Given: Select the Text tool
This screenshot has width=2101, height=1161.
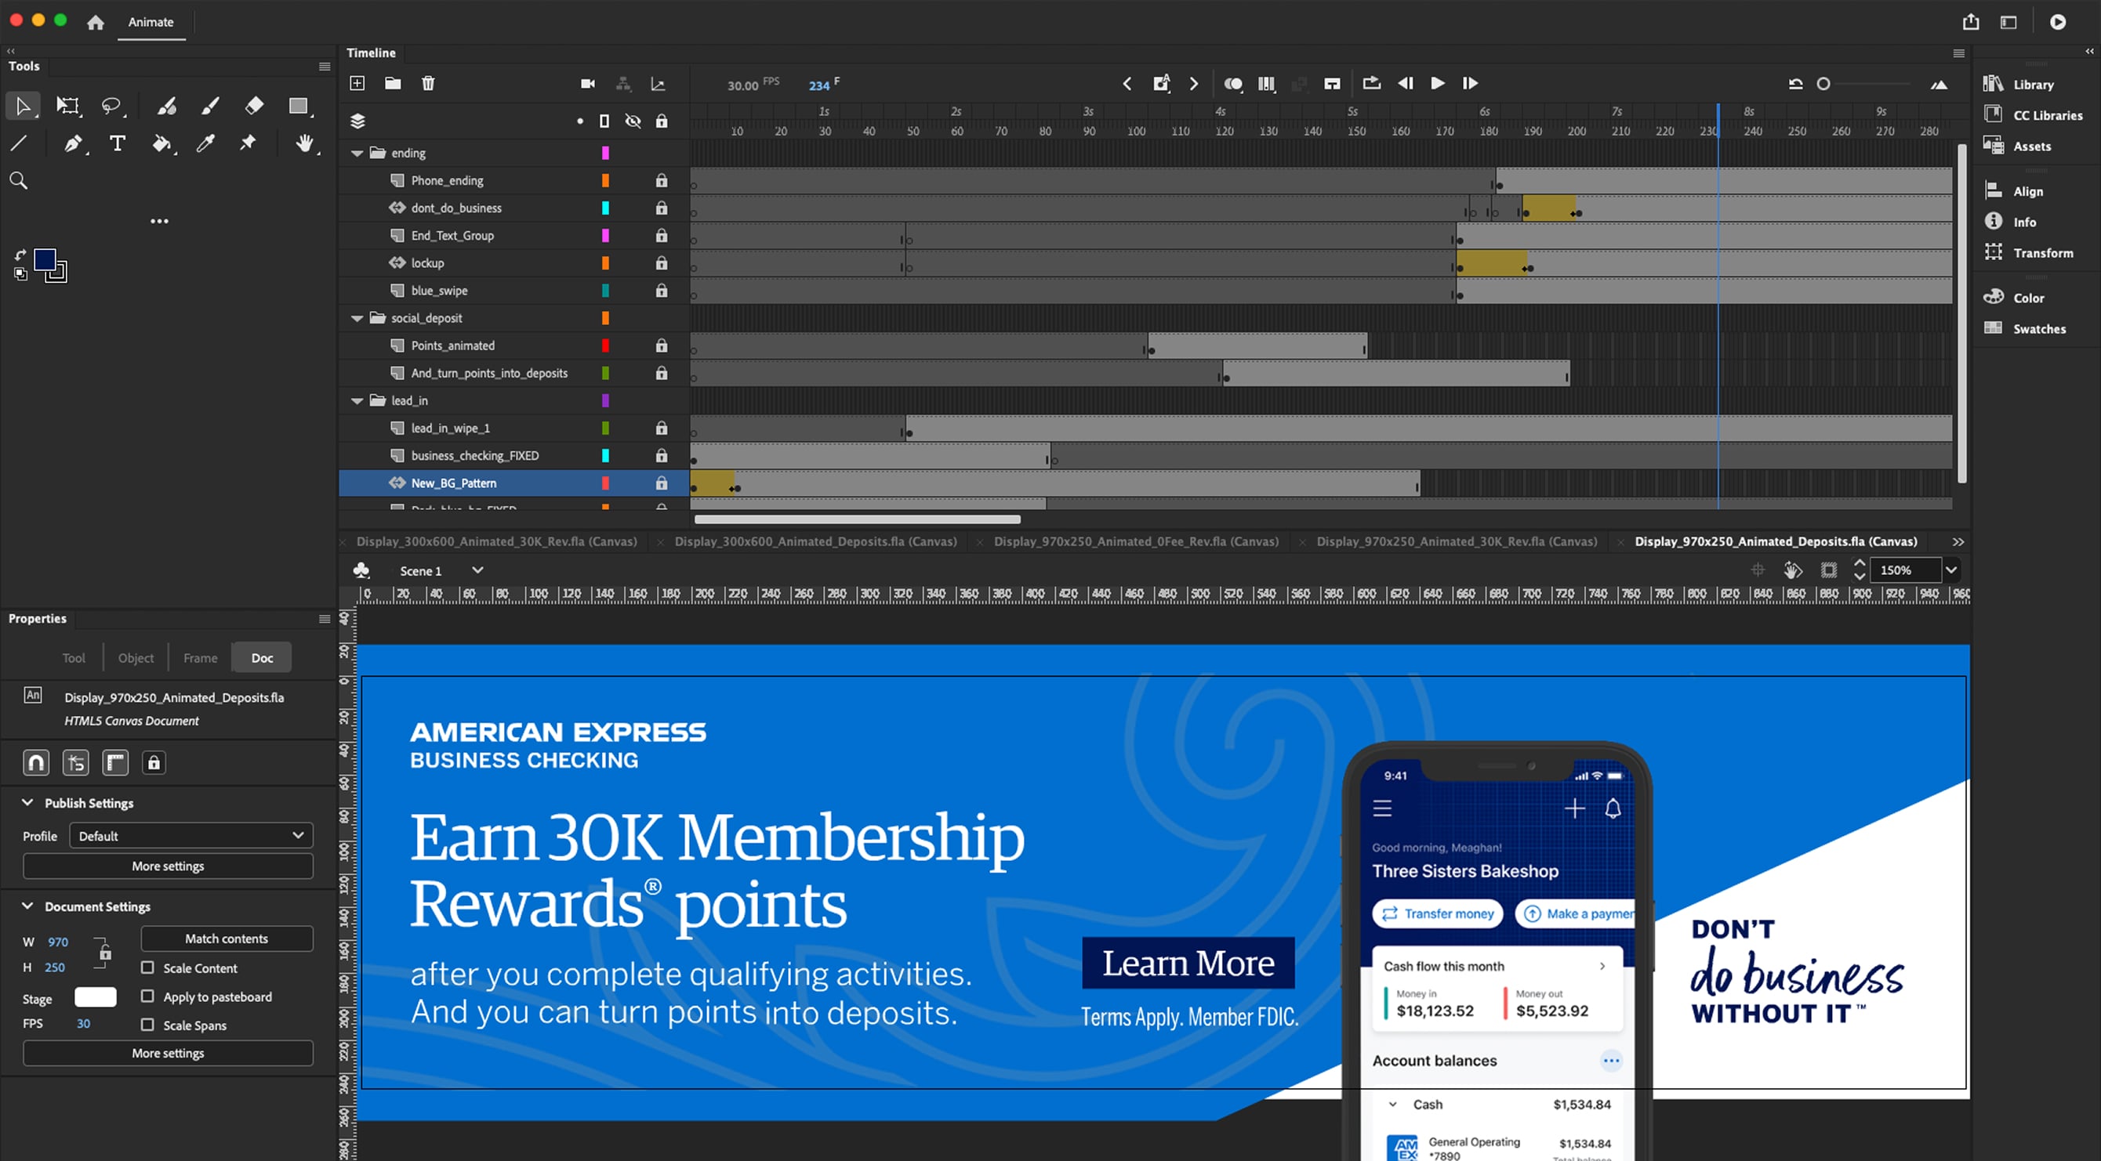Looking at the screenshot, I should 118,144.
